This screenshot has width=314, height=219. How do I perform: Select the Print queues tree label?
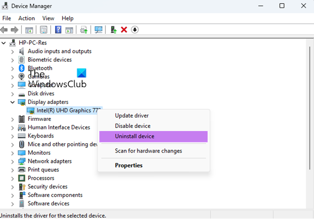(43, 170)
